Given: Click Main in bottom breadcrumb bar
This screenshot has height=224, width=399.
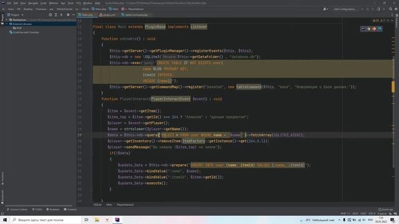Looking at the screenshot, I should (x=109, y=205).
